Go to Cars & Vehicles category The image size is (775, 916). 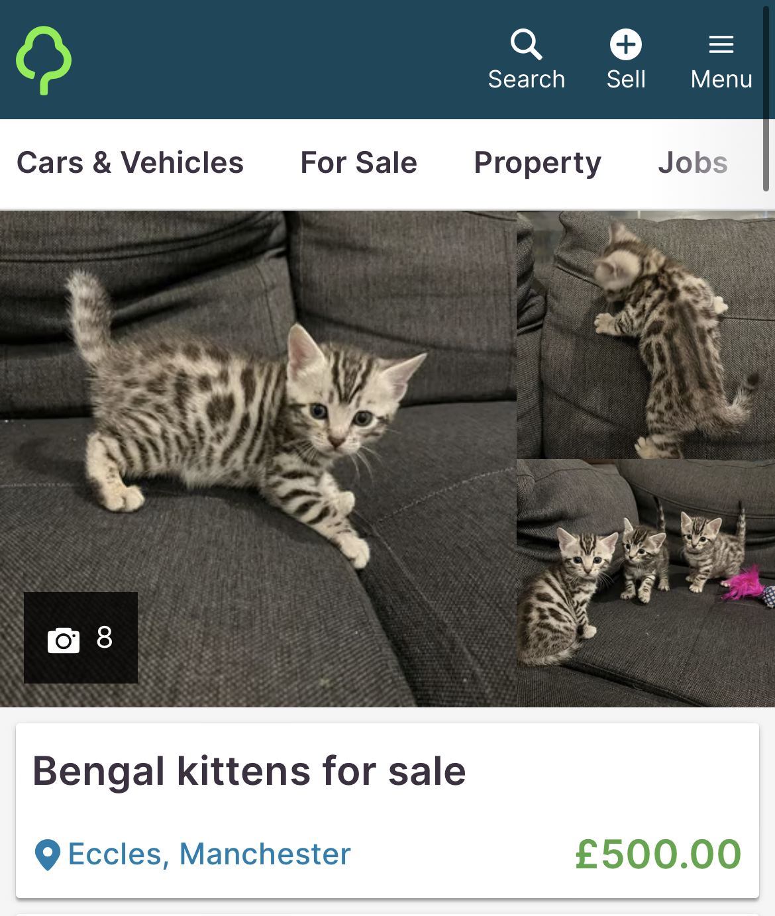[x=130, y=163]
